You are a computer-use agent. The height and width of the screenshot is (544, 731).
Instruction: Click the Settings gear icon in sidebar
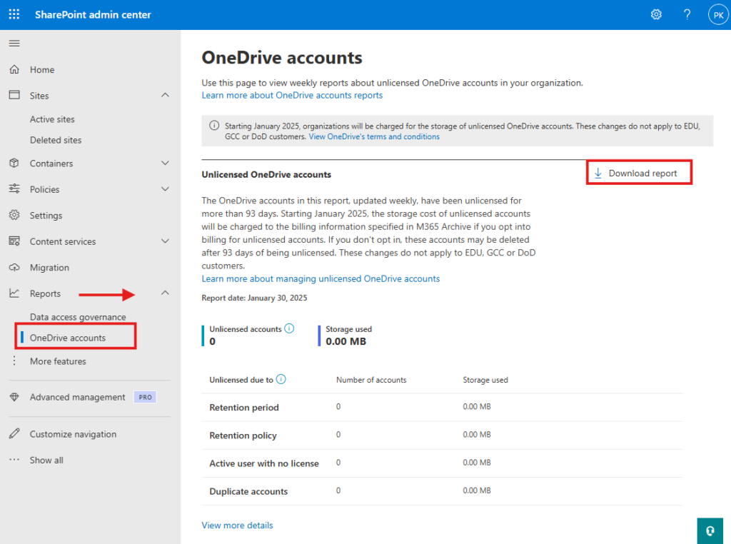click(x=14, y=215)
